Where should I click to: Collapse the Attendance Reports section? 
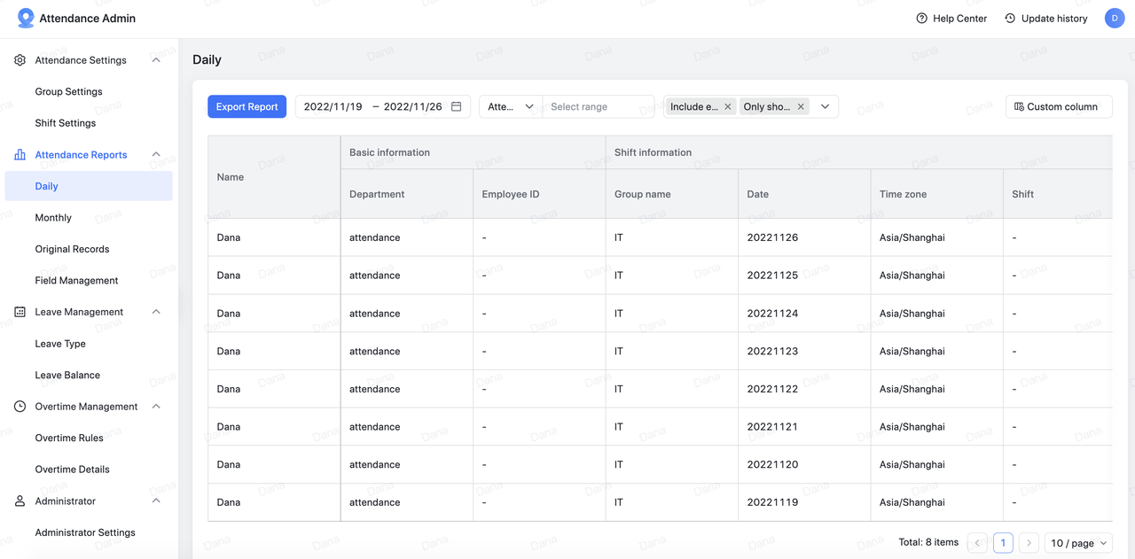point(156,155)
